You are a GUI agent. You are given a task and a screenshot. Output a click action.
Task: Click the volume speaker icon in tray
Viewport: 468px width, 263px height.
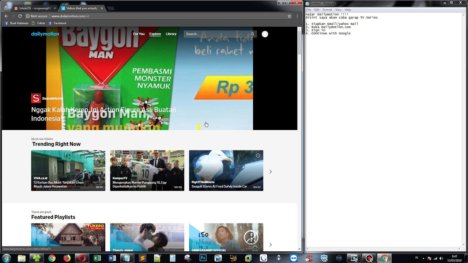pyautogui.click(x=442, y=258)
